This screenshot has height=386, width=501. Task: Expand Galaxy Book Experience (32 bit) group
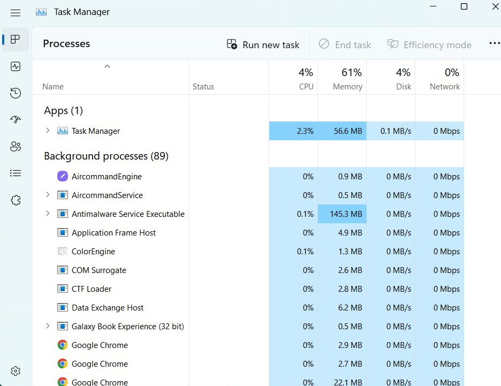point(48,326)
